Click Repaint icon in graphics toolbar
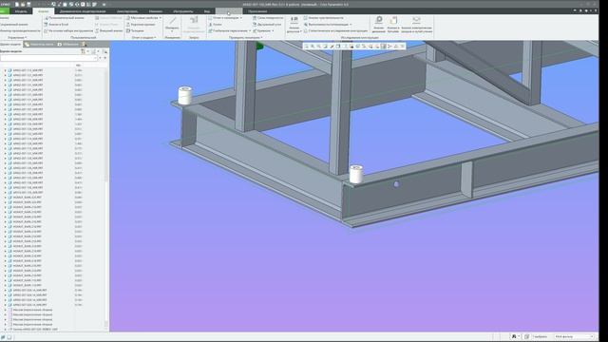 pos(325,47)
